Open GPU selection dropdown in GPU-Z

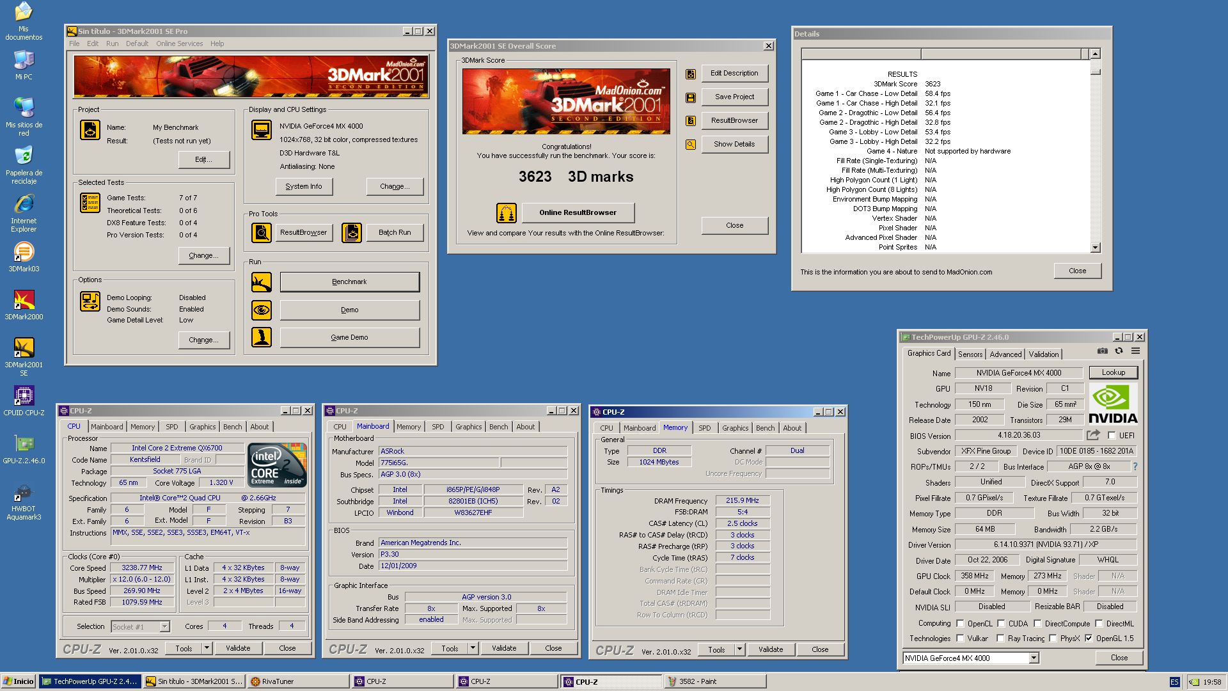tap(1034, 658)
